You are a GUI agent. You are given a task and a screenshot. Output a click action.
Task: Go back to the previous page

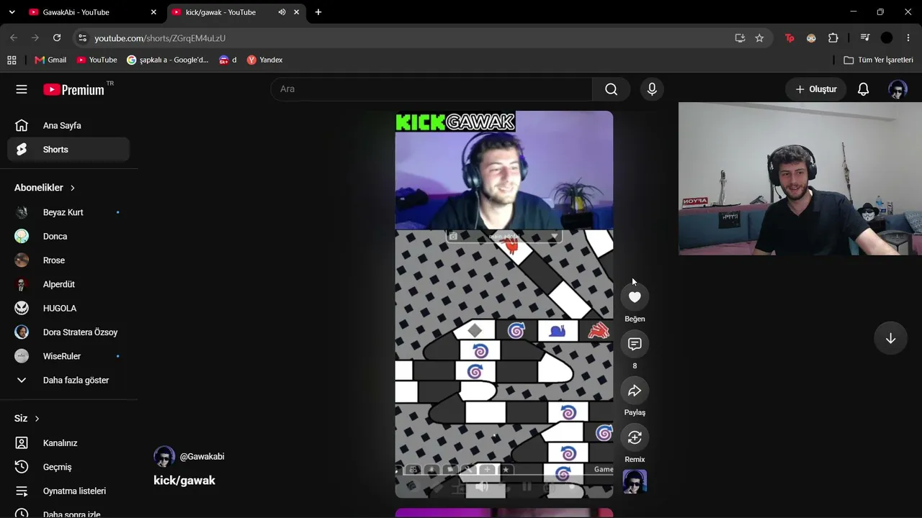(14, 38)
